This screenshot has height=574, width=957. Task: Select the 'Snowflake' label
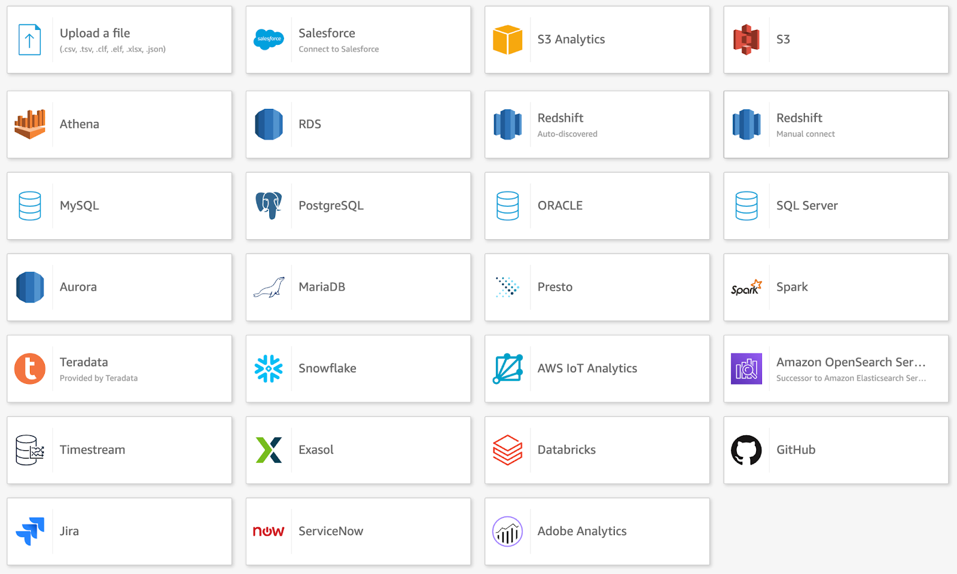[327, 368]
